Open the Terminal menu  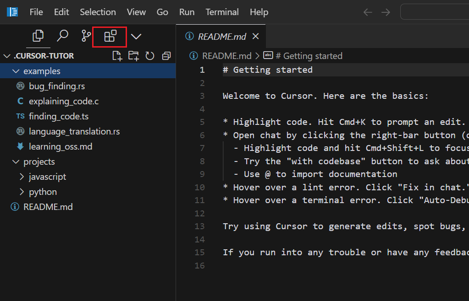222,12
